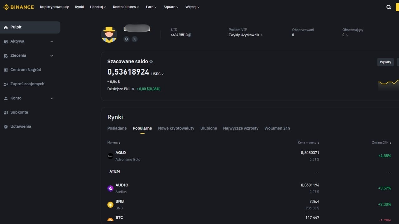Expand Zlecenia sidebar chevron
Viewport: 399px width, 224px height.
pyautogui.click(x=52, y=56)
